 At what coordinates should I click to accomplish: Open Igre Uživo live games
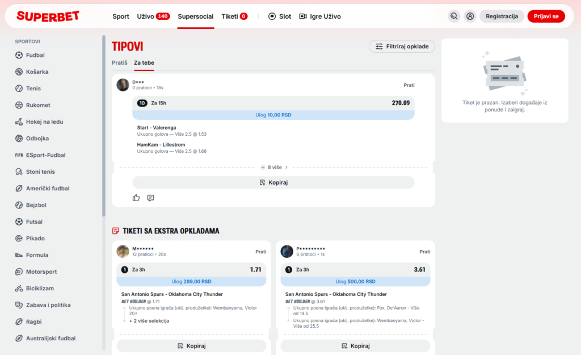pyautogui.click(x=320, y=16)
